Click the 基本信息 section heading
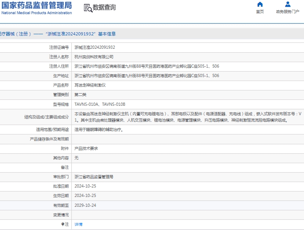Screen dimensions: 304x230 pos(107,34)
